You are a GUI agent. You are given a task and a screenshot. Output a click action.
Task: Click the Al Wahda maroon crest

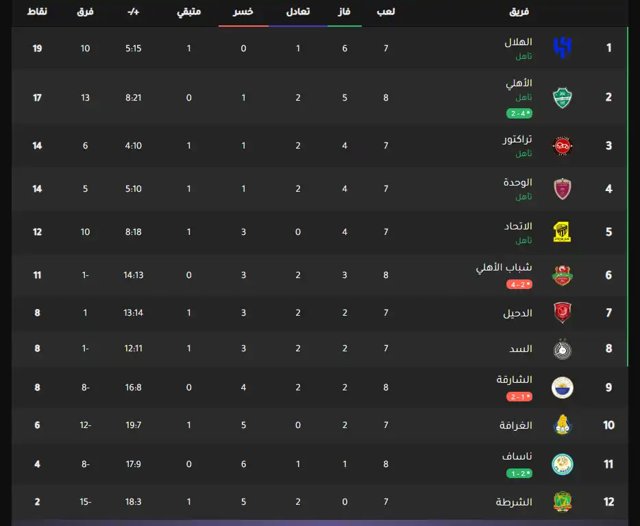pos(563,188)
